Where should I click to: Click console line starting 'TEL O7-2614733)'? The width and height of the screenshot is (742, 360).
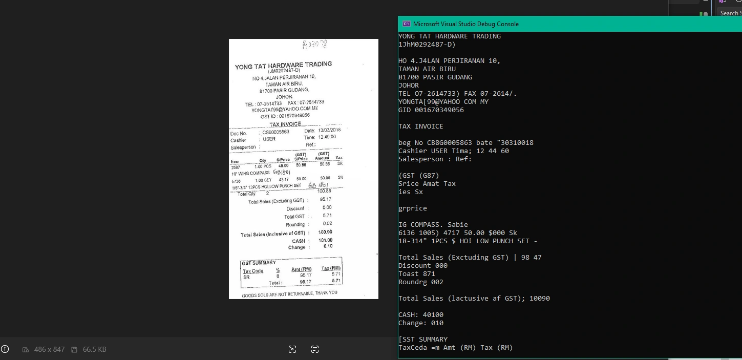coord(458,94)
